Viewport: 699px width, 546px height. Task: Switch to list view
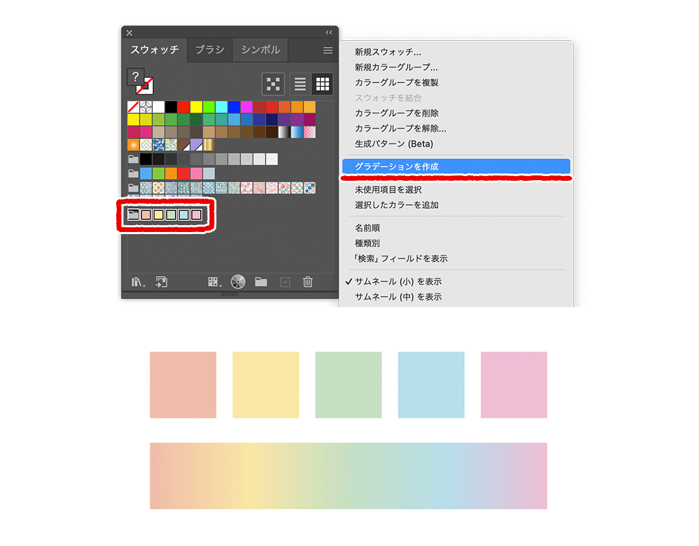coord(300,84)
